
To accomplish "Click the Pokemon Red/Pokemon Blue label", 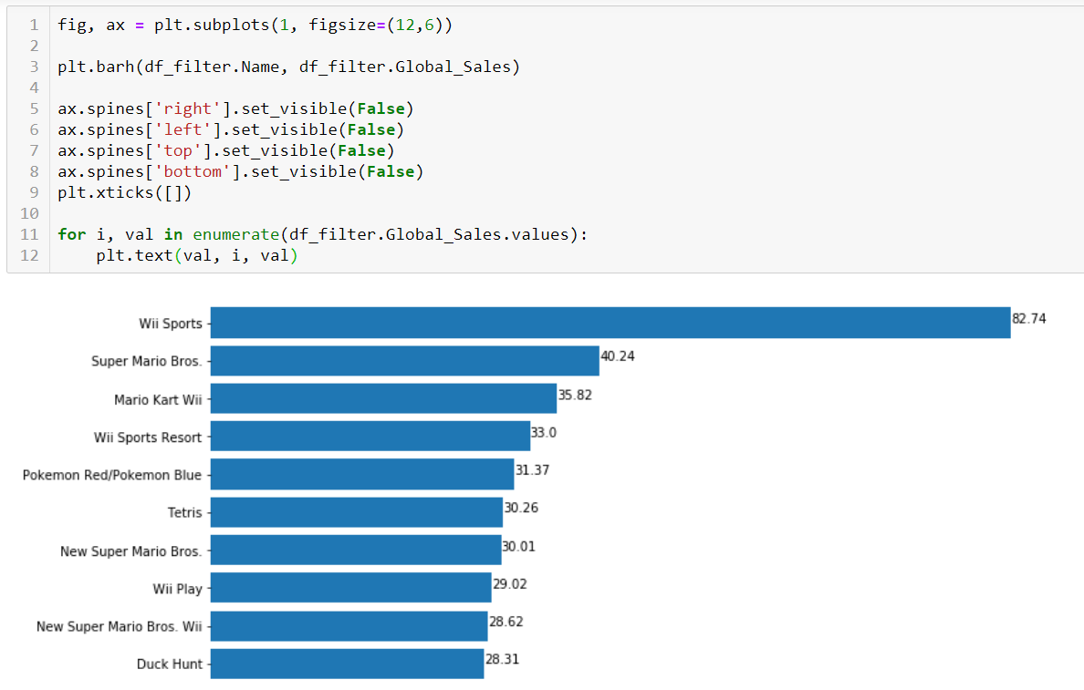I will coord(113,474).
